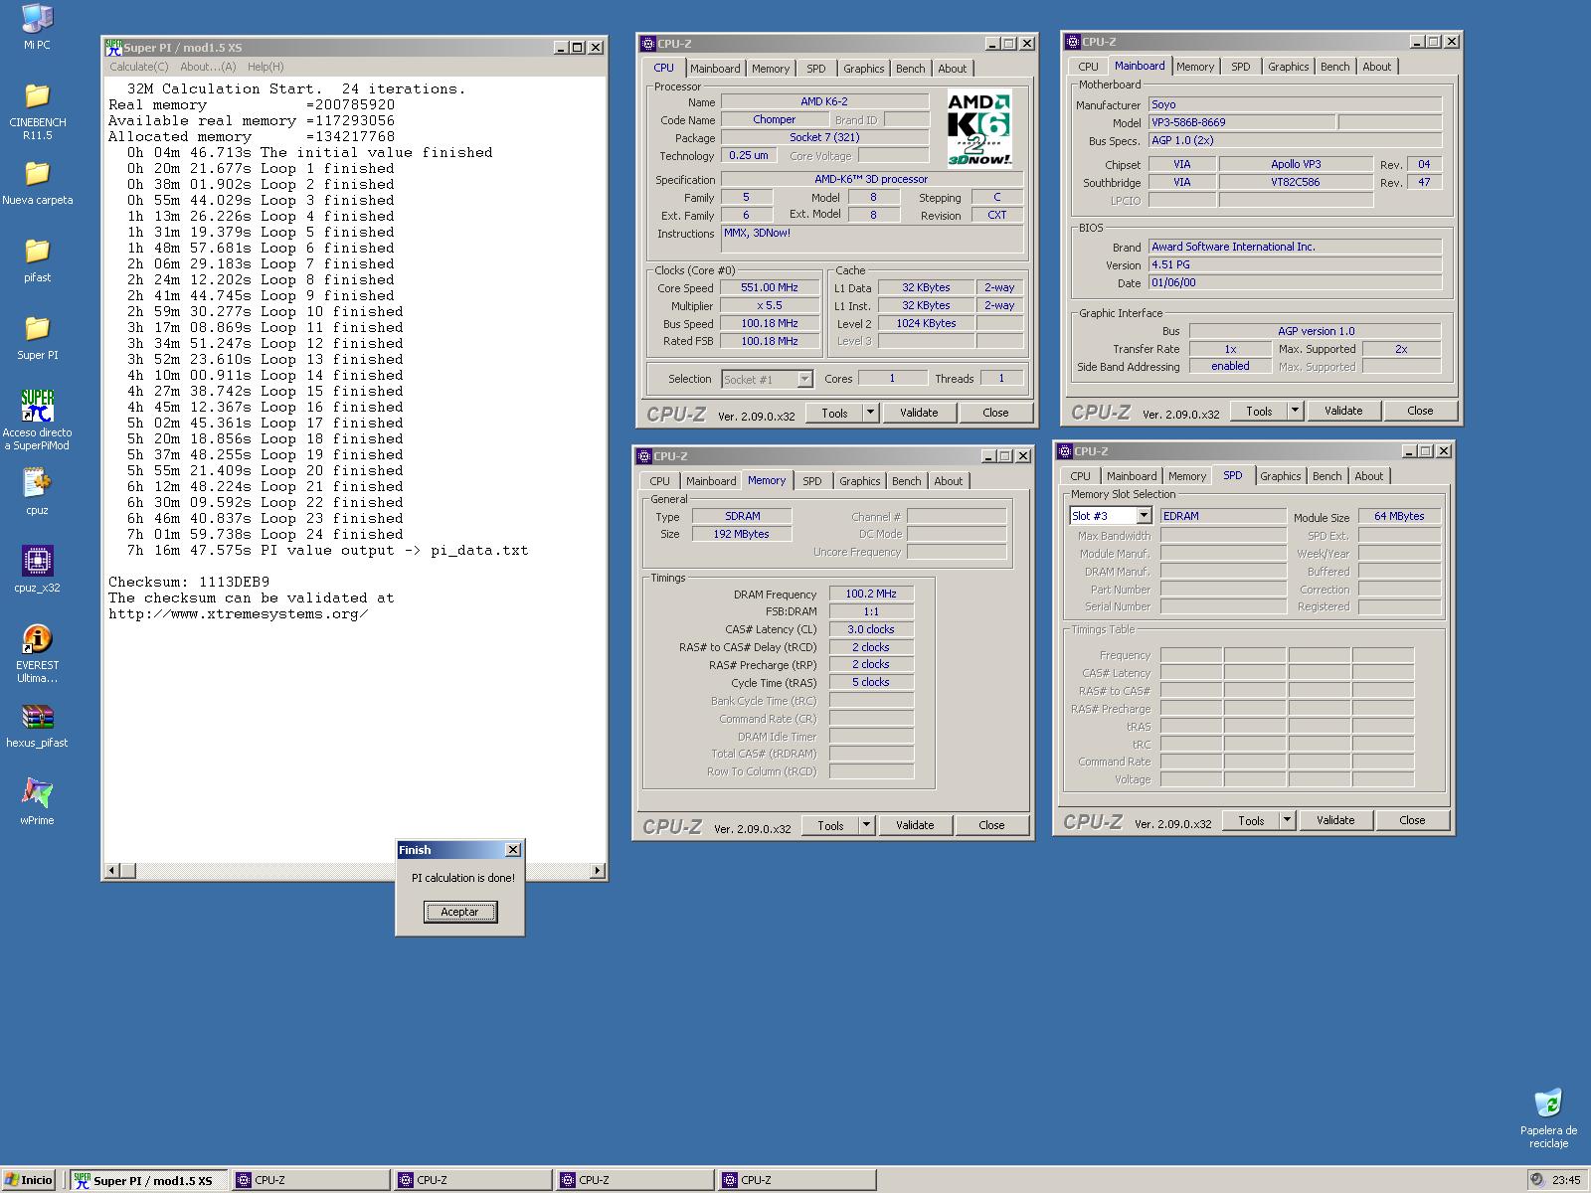Click Core Speed 551.00 MHz field

(x=769, y=288)
